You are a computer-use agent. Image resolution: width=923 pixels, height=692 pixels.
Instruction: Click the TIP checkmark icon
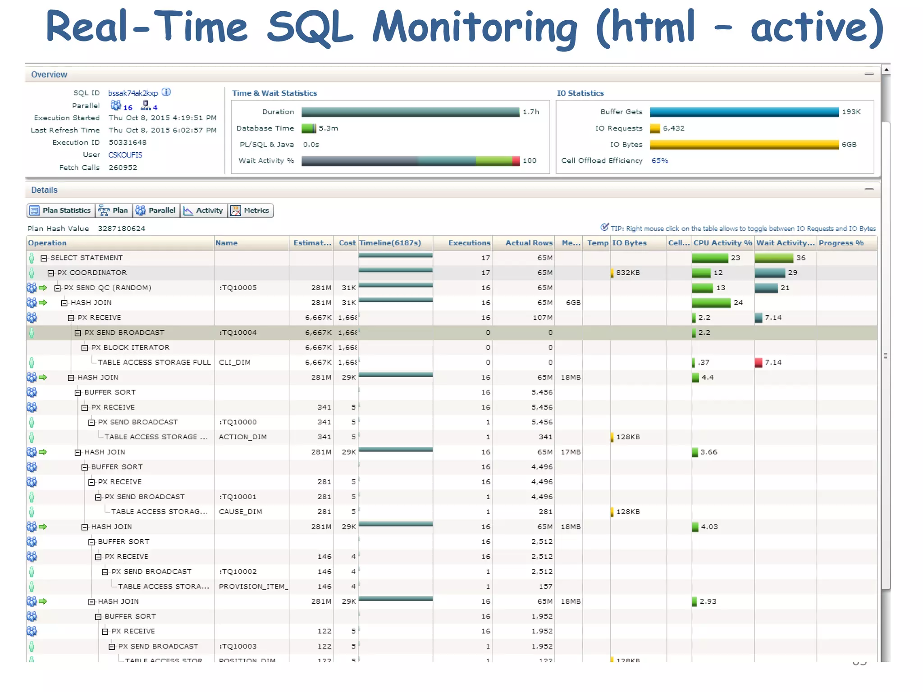(605, 227)
